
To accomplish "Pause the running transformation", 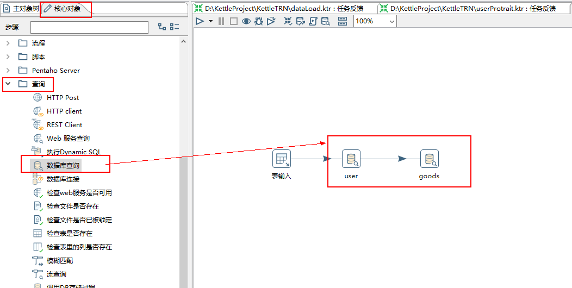I will (x=221, y=22).
